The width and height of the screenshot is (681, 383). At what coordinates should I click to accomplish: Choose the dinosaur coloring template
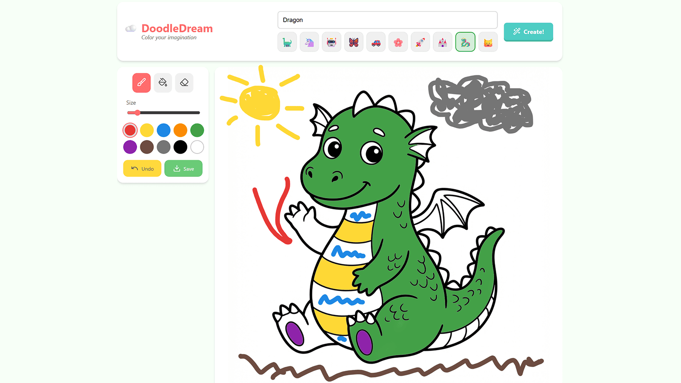287,42
